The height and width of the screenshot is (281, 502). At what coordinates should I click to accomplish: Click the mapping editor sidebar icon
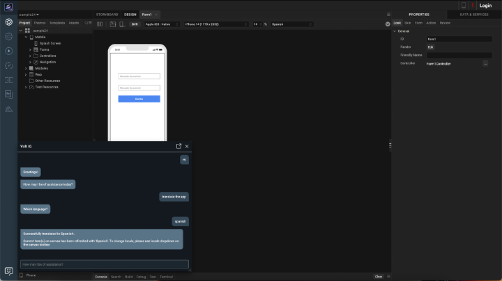coord(8,80)
